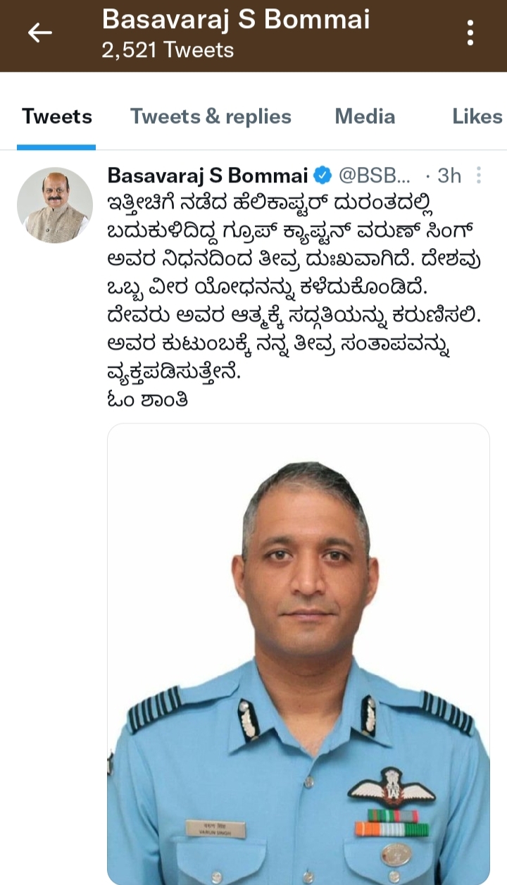Viewport: 507px width, 885px height.
Task: Switch to the Media tab
Action: click(365, 116)
